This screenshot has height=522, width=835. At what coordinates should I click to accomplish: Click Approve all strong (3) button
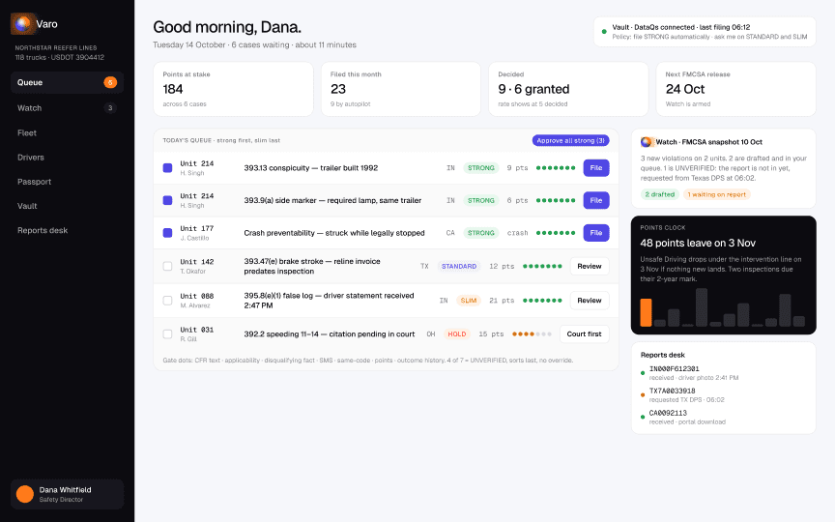[x=570, y=140]
